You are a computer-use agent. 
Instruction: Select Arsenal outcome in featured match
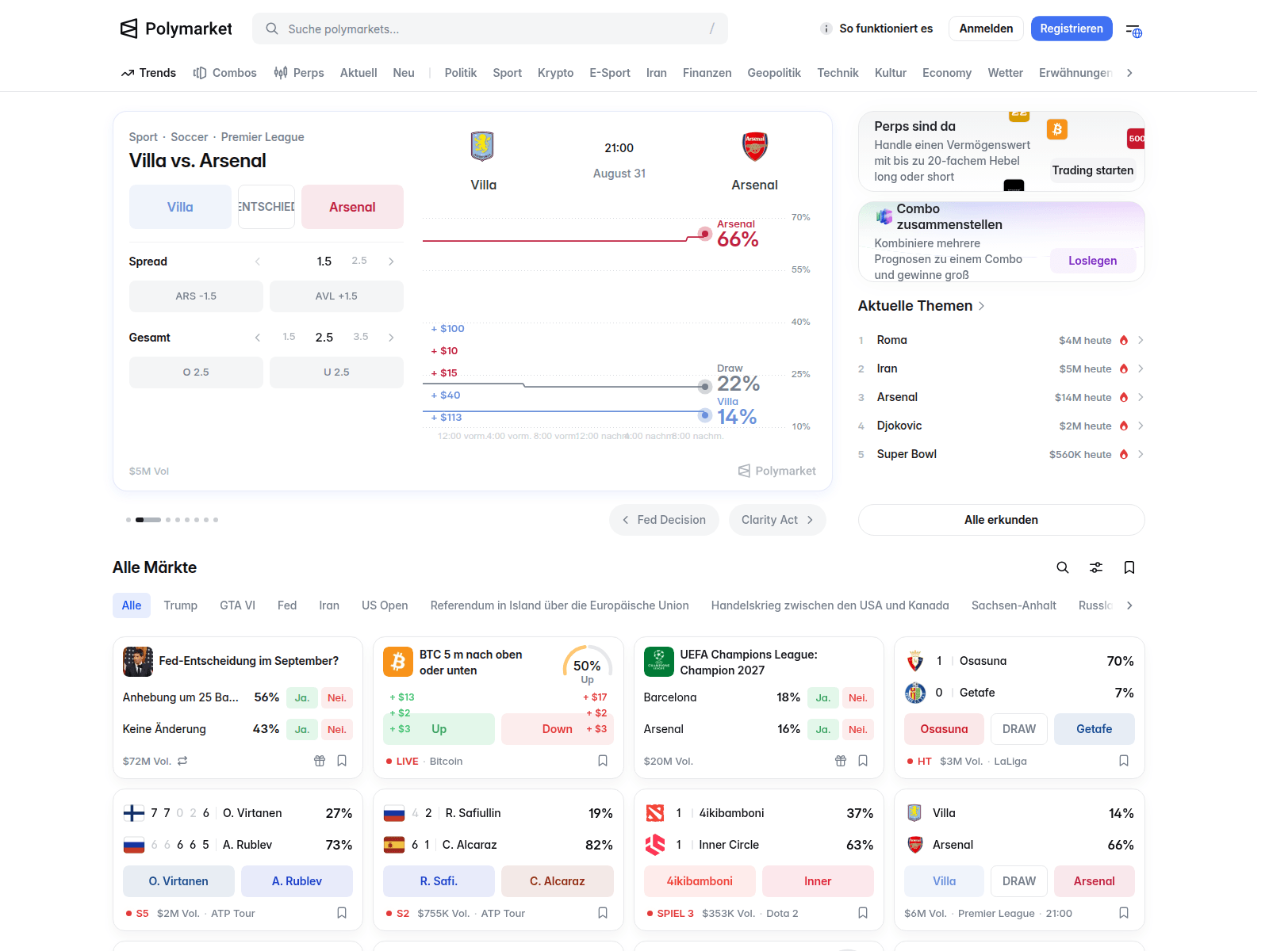(x=352, y=207)
